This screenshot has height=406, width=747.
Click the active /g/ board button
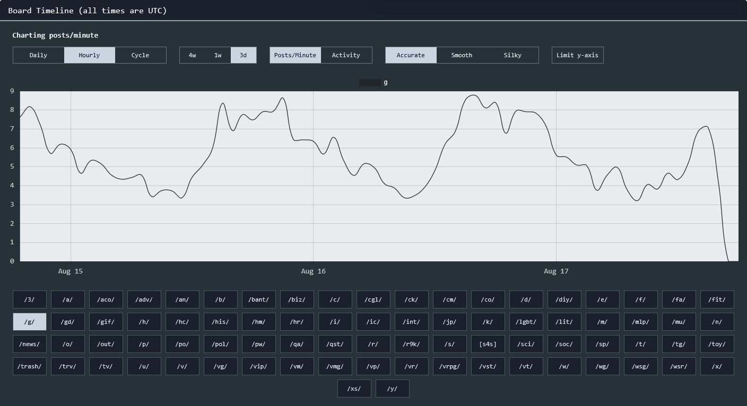click(x=30, y=322)
